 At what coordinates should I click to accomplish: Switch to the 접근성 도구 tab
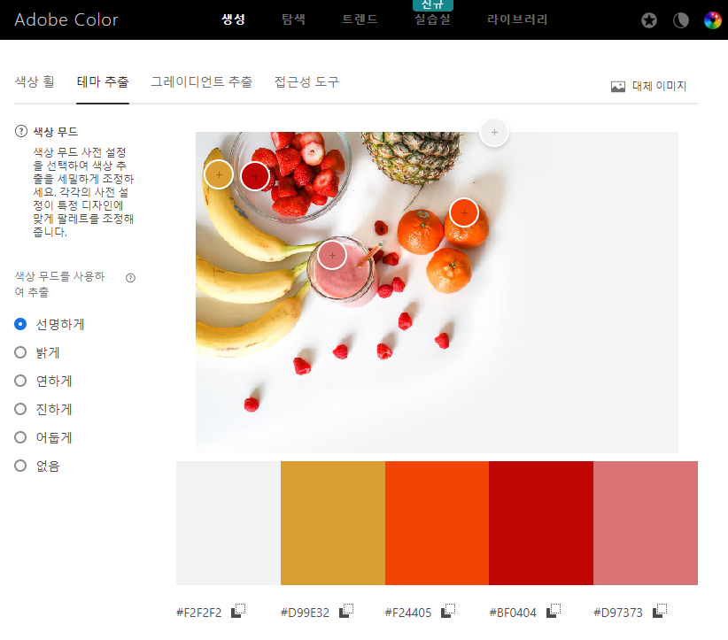click(307, 82)
